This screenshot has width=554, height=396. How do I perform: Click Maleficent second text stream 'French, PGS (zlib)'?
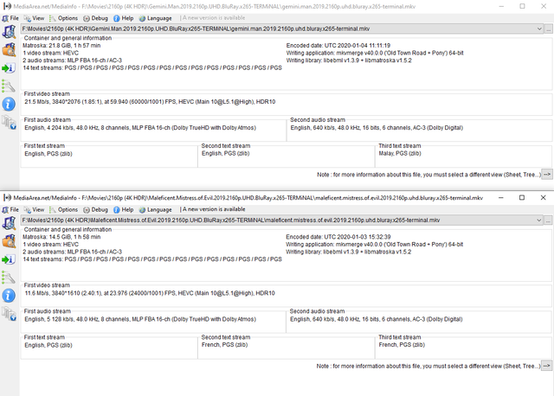click(225, 344)
